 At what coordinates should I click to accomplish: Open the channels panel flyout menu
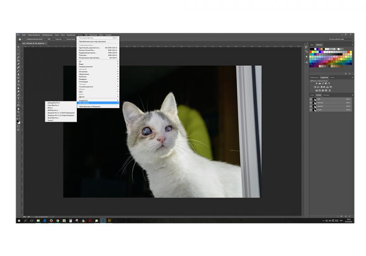[352, 95]
